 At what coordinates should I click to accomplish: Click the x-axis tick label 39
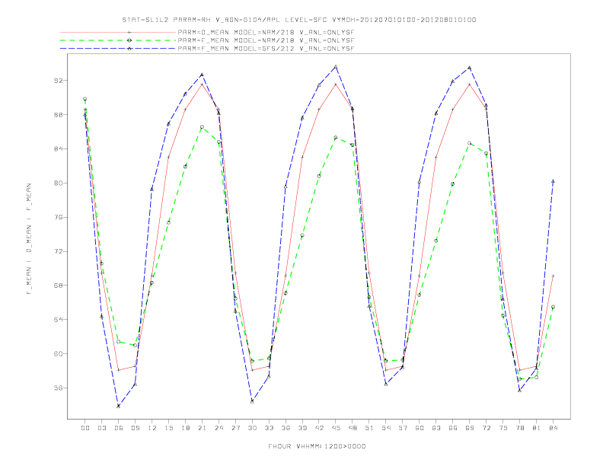pyautogui.click(x=302, y=428)
